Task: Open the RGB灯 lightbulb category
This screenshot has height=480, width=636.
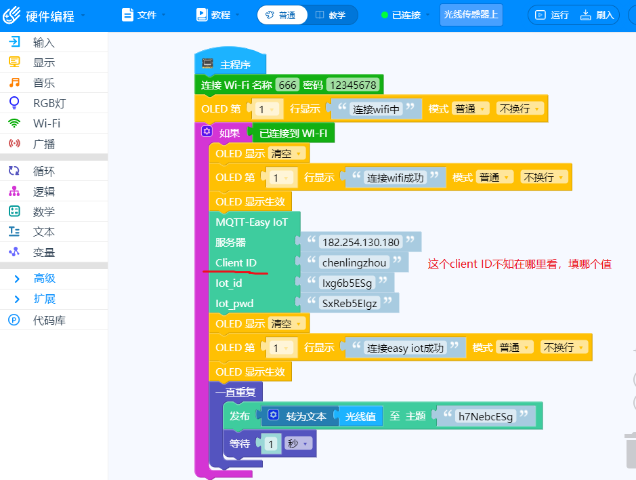Action: coord(14,103)
